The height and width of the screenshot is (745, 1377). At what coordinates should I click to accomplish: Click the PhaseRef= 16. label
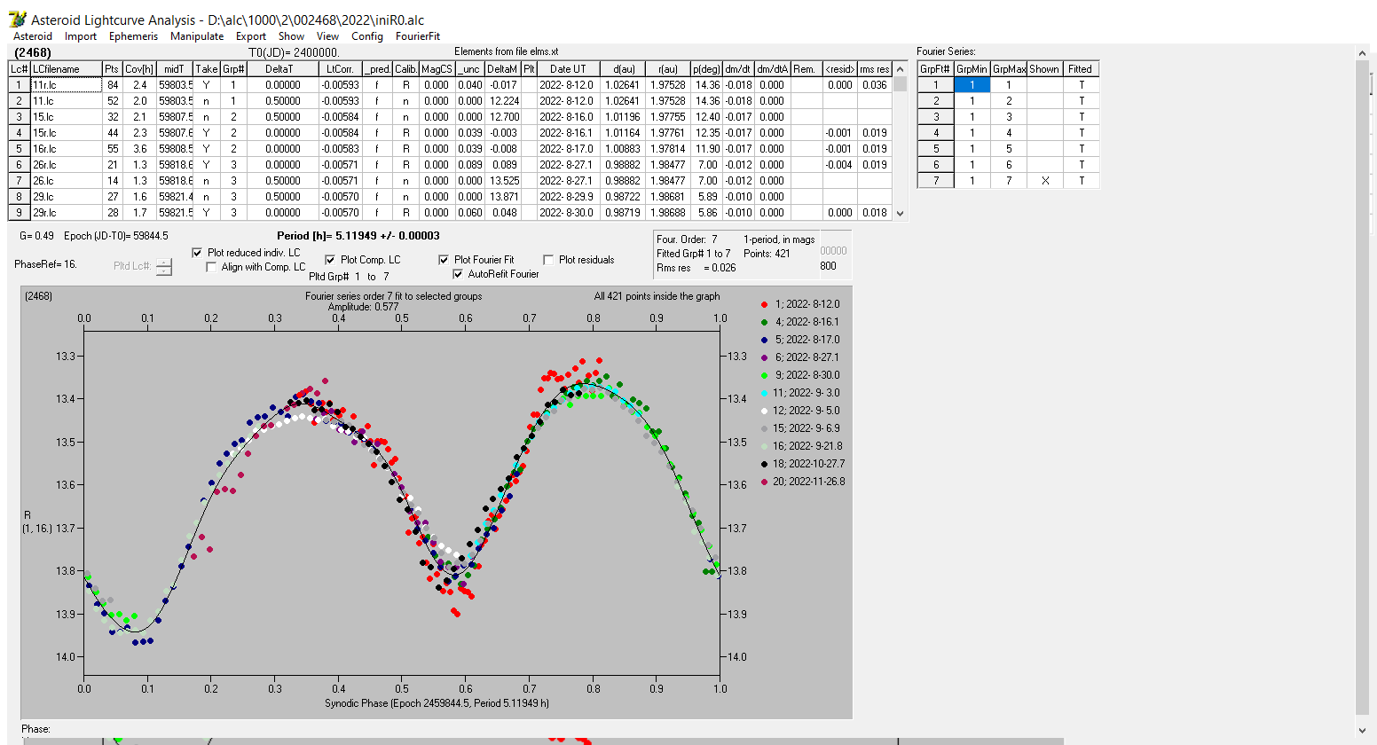pos(45,264)
